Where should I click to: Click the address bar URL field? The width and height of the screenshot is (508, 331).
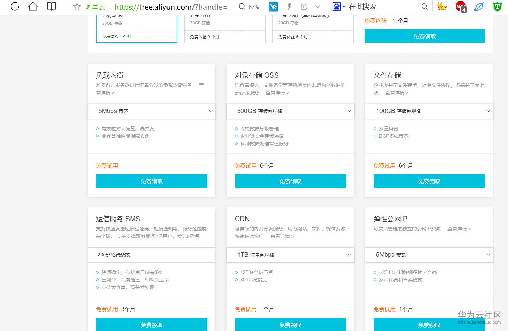pyautogui.click(x=171, y=7)
